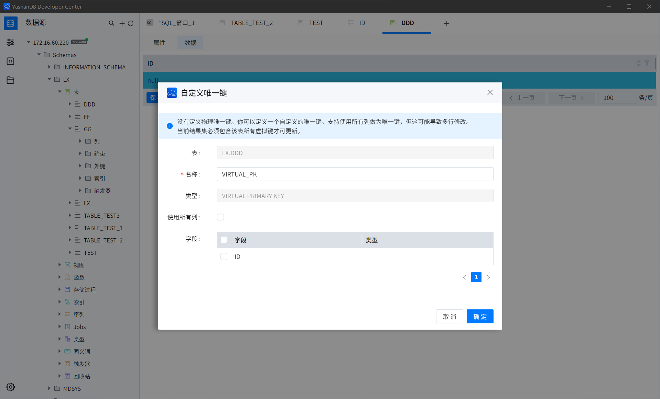Switch to the SQL window 1 tab
This screenshot has height=399, width=660.
(x=176, y=23)
